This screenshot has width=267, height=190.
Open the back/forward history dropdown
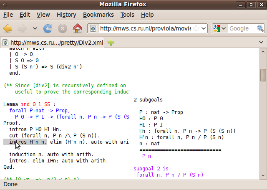coord(35,28)
